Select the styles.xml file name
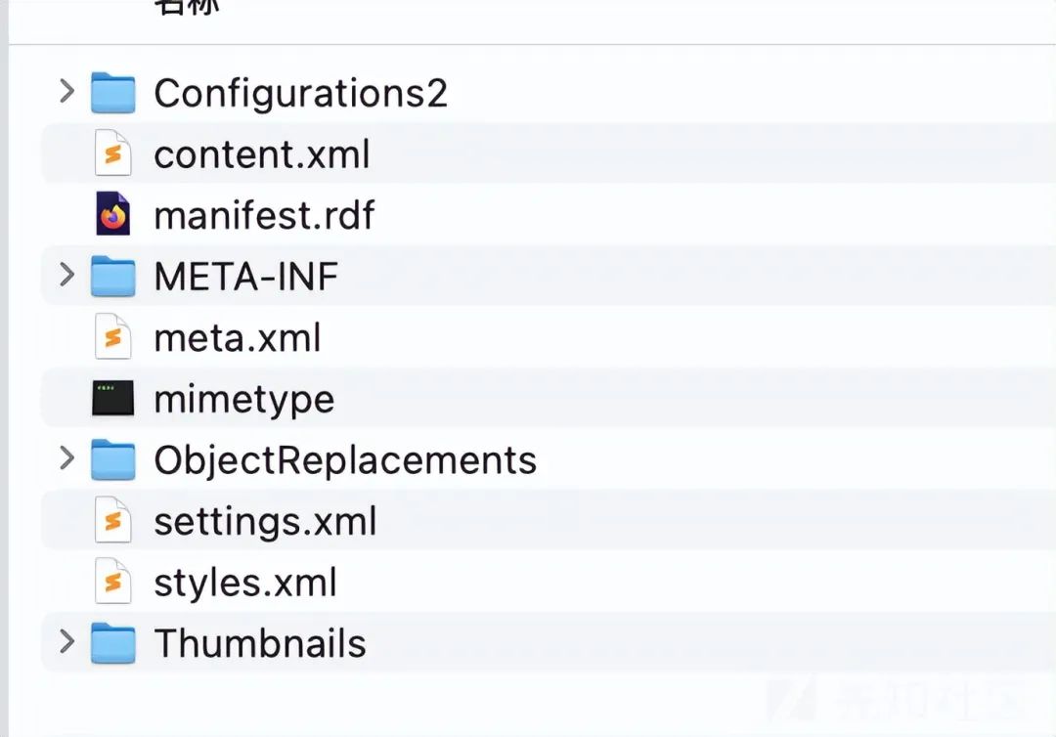 (245, 583)
